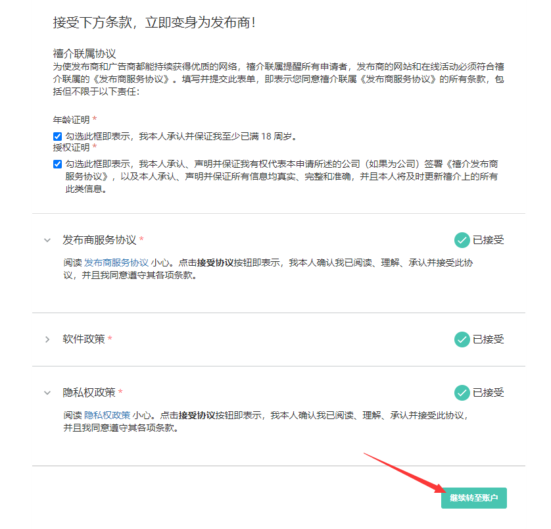The height and width of the screenshot is (529, 551).
Task: Select the 软件政策 section header title
Action: click(84, 340)
